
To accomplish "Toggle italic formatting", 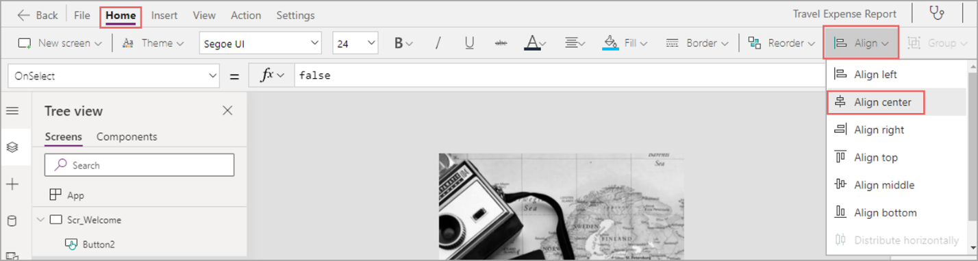I will coord(438,43).
